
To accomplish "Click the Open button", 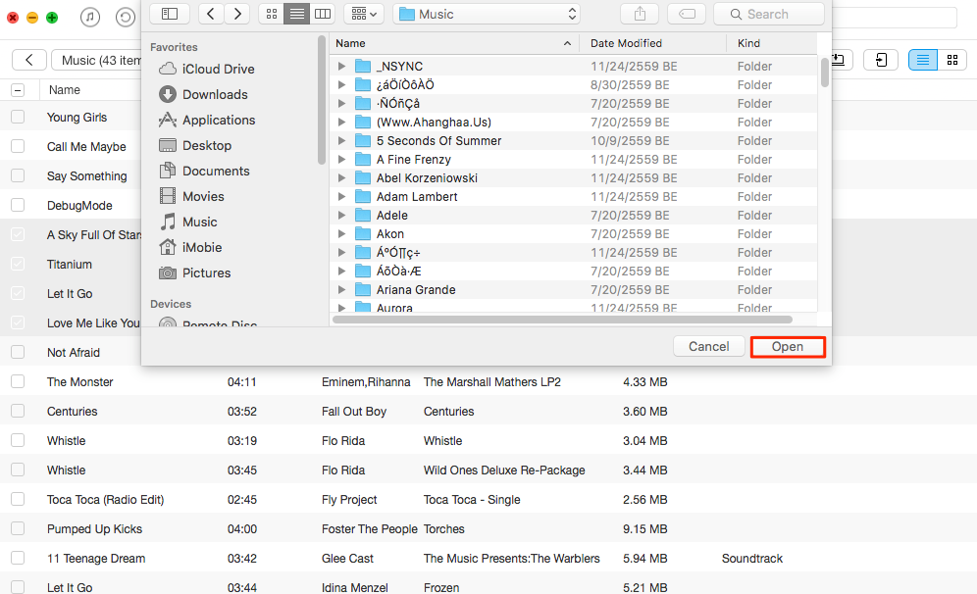I will click(x=788, y=347).
